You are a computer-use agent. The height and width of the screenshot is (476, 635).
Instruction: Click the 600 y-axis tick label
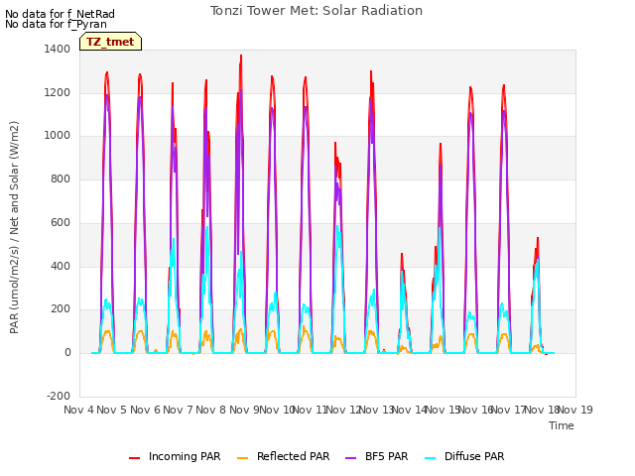pos(61,222)
